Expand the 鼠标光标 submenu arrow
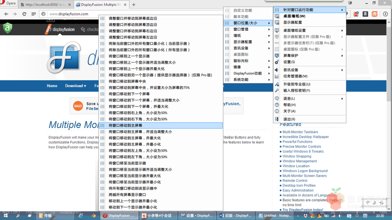 coord(269,61)
